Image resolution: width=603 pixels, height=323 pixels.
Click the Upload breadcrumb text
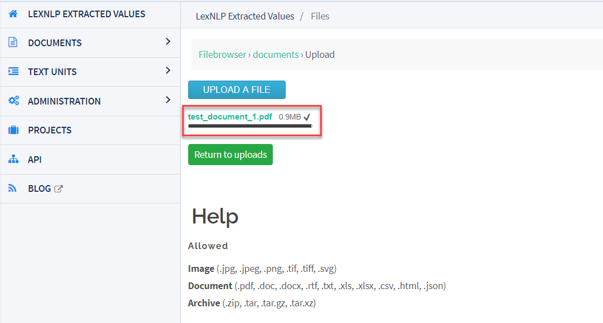[x=320, y=54]
